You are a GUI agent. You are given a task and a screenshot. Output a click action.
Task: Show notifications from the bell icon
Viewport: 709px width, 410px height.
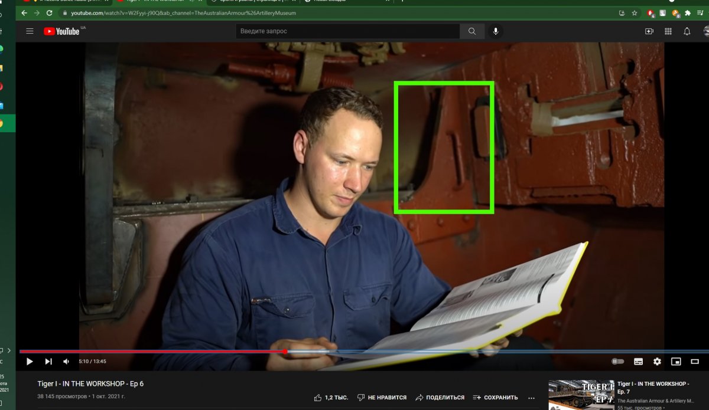687,31
